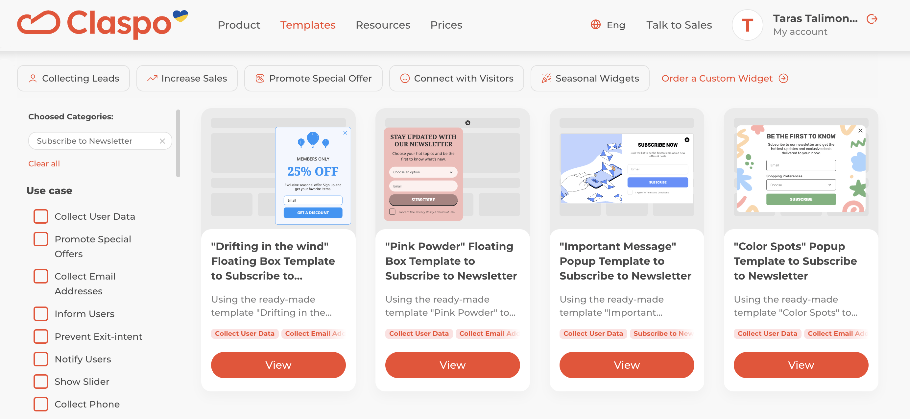Open the account avatar with letter T

pyautogui.click(x=747, y=25)
